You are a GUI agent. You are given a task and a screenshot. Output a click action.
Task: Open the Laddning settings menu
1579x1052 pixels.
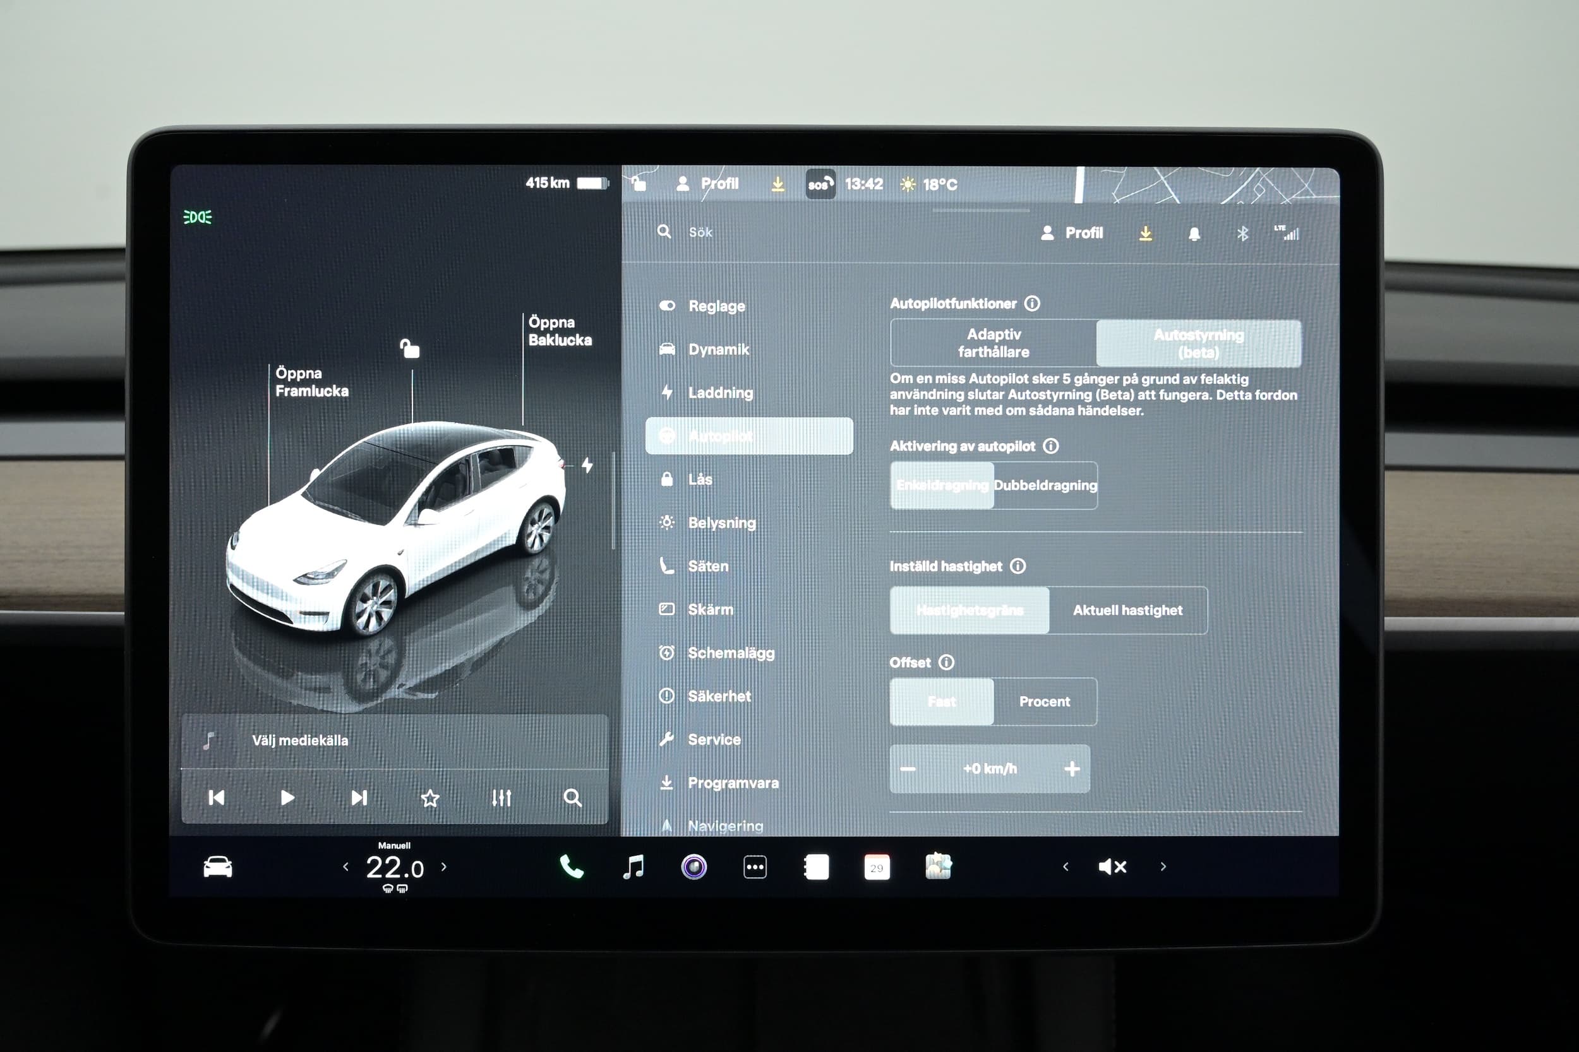(749, 393)
